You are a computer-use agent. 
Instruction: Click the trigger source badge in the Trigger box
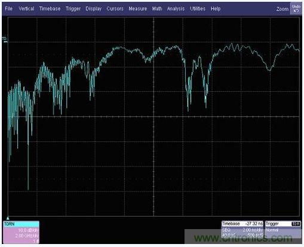tap(296, 224)
